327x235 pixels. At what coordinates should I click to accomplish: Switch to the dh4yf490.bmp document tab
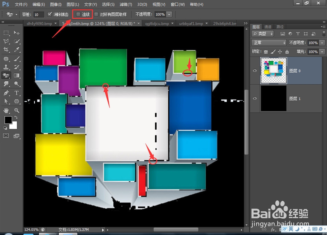point(40,24)
